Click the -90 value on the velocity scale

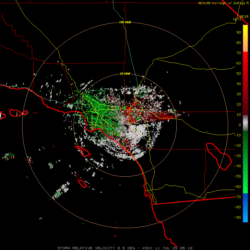coord(237,217)
